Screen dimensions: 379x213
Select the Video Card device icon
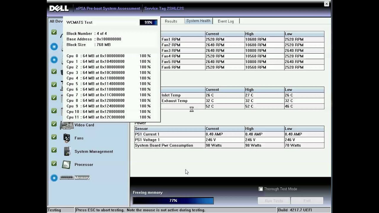pyautogui.click(x=67, y=125)
